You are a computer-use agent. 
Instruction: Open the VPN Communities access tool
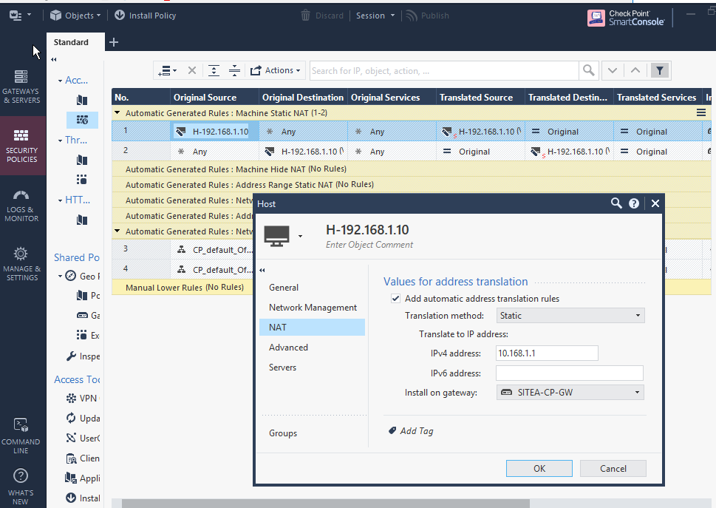pos(82,399)
